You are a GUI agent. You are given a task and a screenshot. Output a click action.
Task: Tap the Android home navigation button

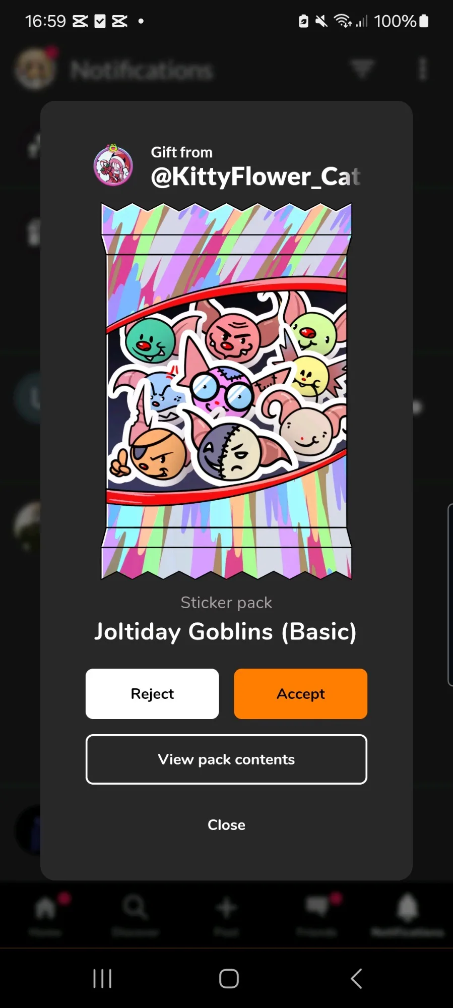pos(229,979)
